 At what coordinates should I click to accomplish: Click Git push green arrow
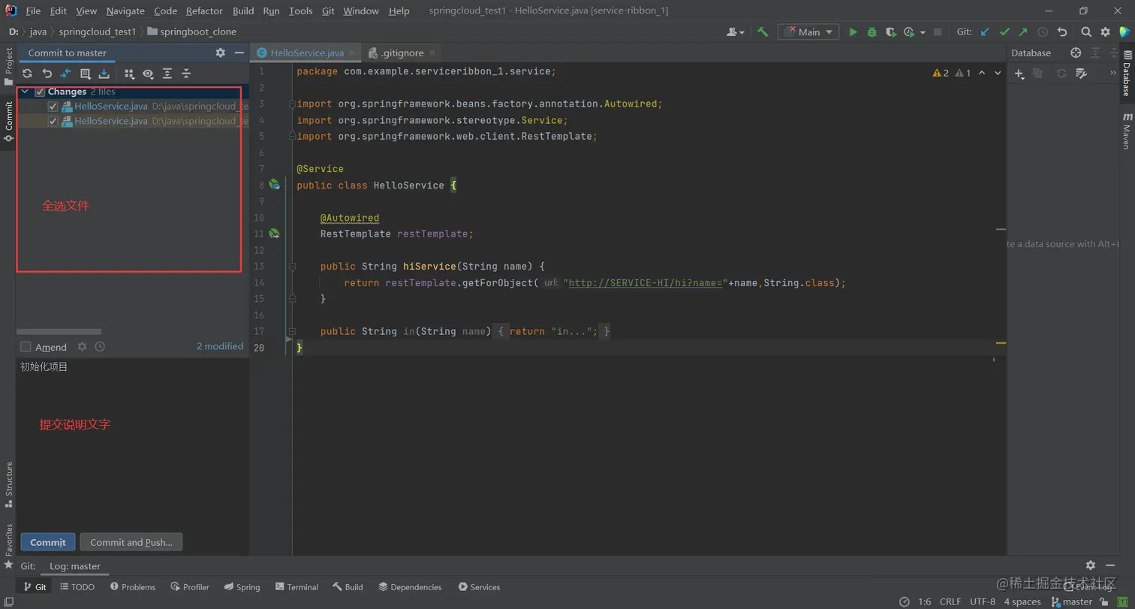click(x=1023, y=32)
